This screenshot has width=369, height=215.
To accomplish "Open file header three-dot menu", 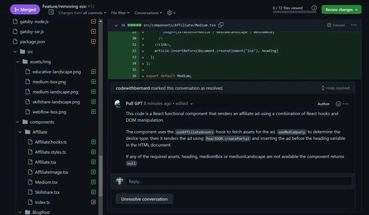I will [353, 25].
